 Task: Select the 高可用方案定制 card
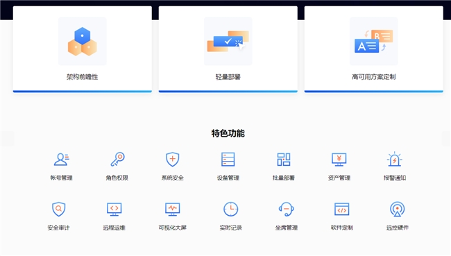tap(373, 49)
